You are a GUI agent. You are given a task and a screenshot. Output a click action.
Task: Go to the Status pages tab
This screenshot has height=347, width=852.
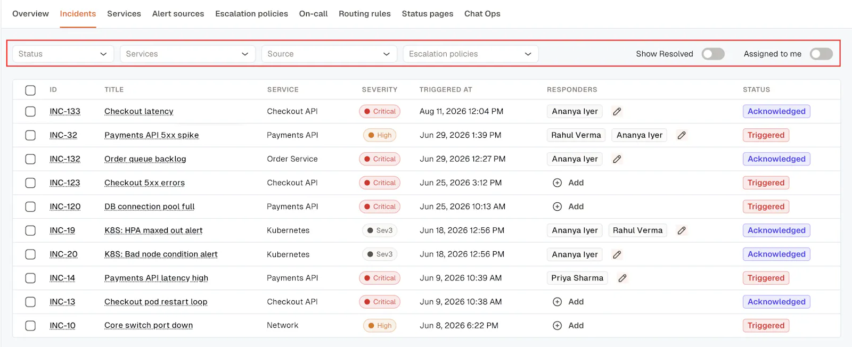pos(428,14)
